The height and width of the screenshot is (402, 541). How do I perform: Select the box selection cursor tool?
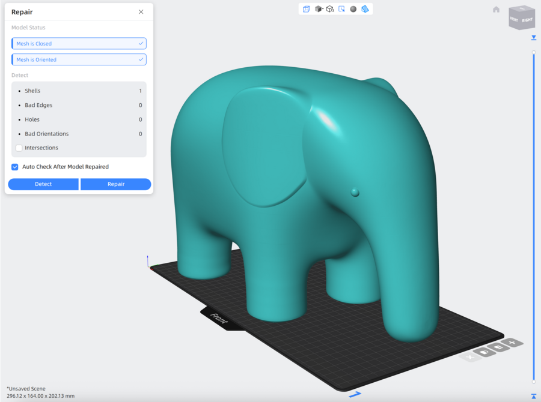click(341, 9)
